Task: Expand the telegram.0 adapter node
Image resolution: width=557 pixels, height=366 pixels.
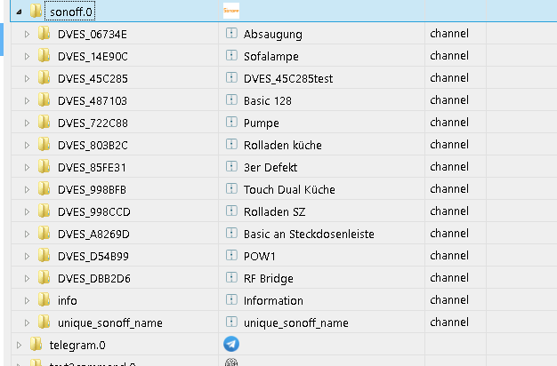Action: coord(20,344)
